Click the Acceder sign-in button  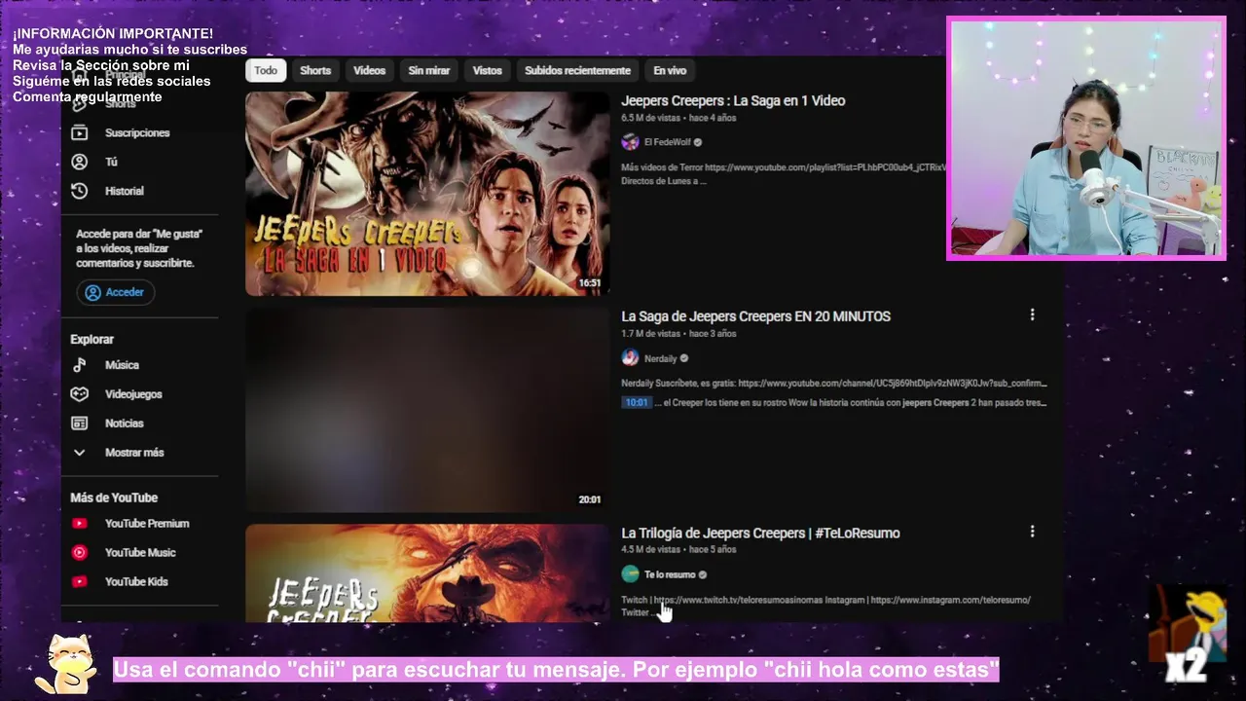pos(115,292)
